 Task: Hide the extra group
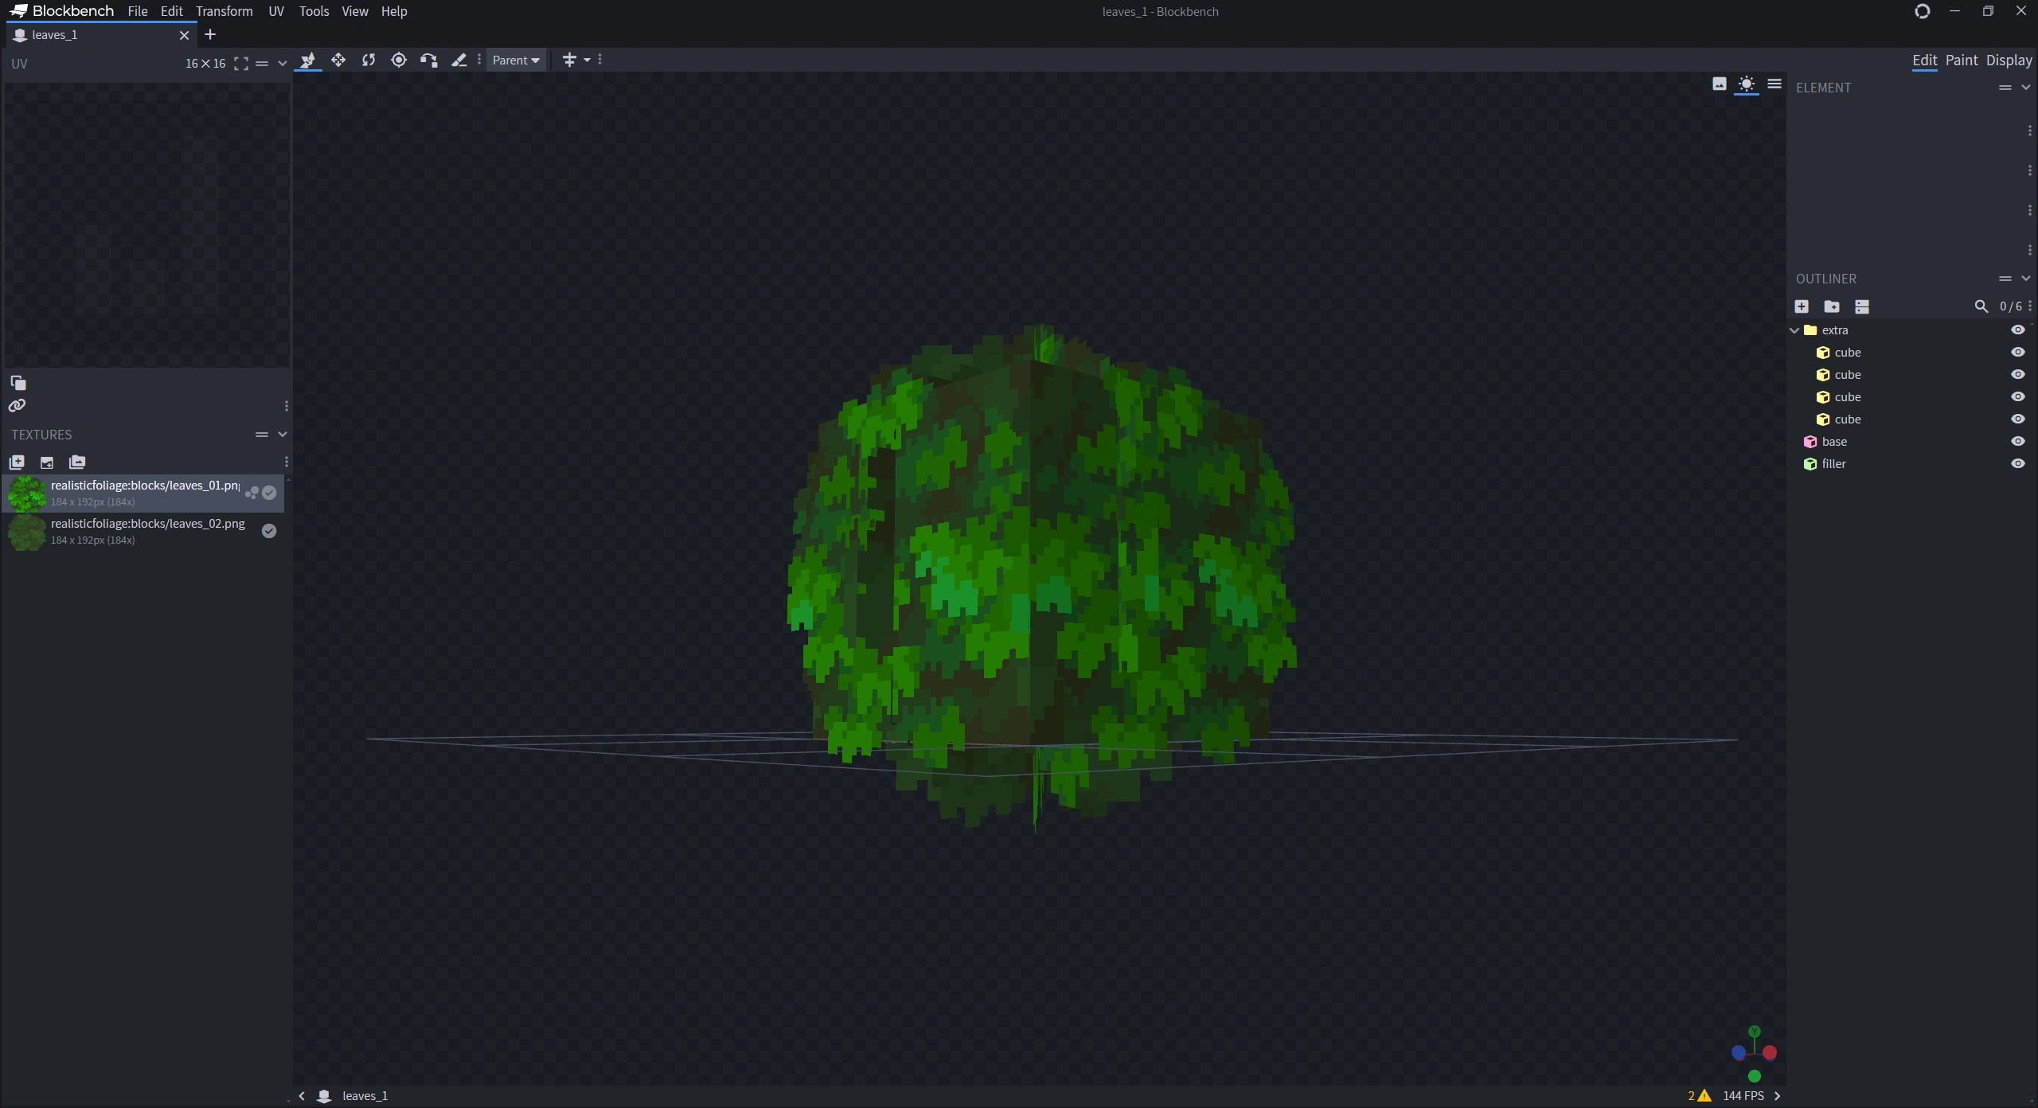(x=2017, y=330)
